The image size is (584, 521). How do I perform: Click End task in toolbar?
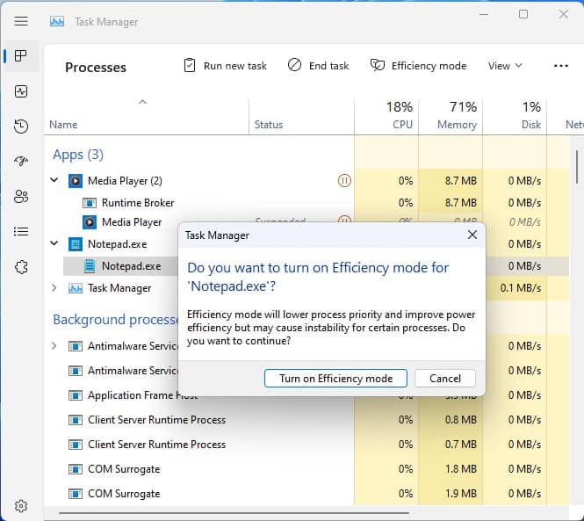(x=319, y=66)
